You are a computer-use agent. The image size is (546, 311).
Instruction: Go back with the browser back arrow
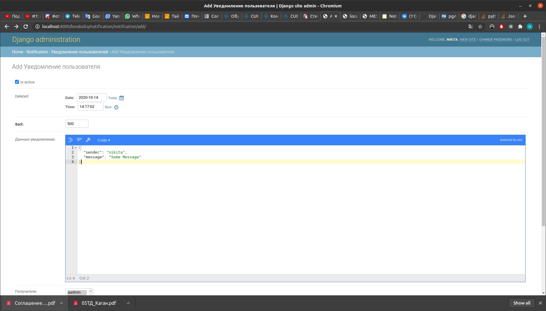pos(7,27)
